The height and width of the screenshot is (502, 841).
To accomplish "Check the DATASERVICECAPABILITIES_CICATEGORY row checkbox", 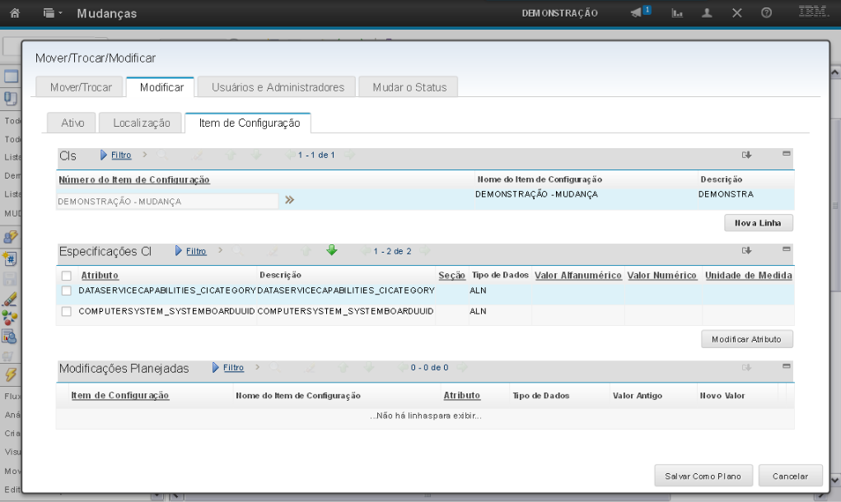I will point(67,291).
